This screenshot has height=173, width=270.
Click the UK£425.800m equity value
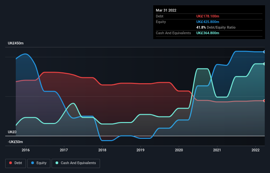pos(208,22)
